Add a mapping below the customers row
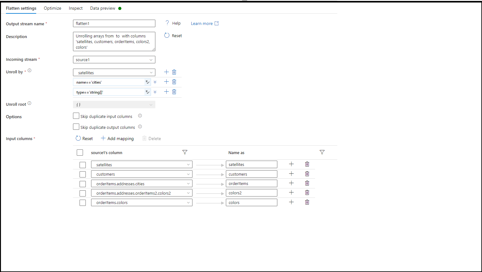Image resolution: width=482 pixels, height=272 pixels. 291,173
